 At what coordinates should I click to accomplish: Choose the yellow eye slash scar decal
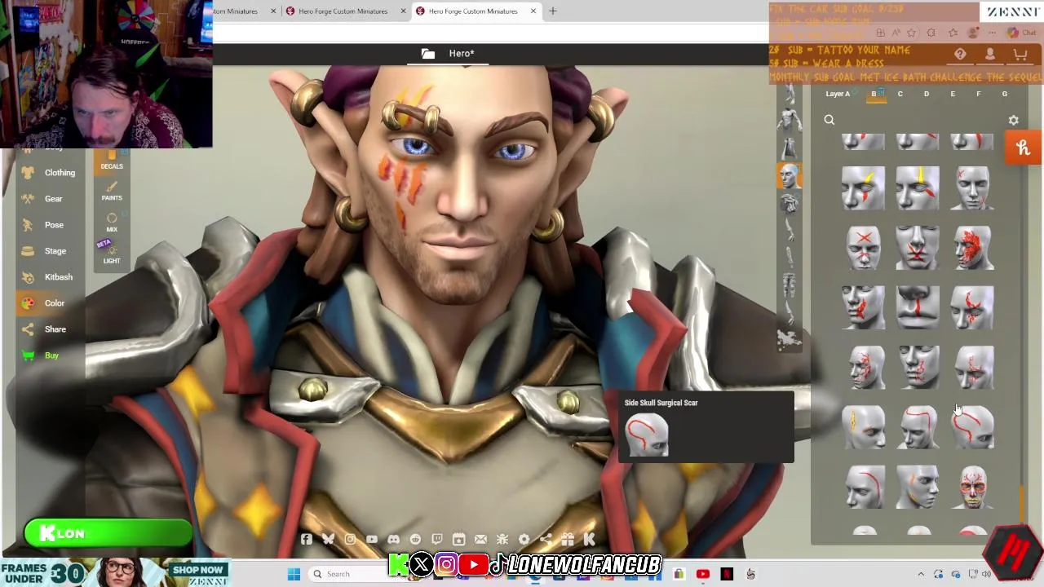click(x=863, y=188)
